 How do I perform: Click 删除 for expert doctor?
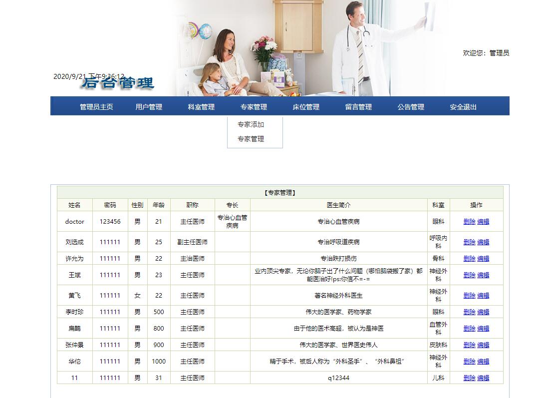(x=469, y=221)
